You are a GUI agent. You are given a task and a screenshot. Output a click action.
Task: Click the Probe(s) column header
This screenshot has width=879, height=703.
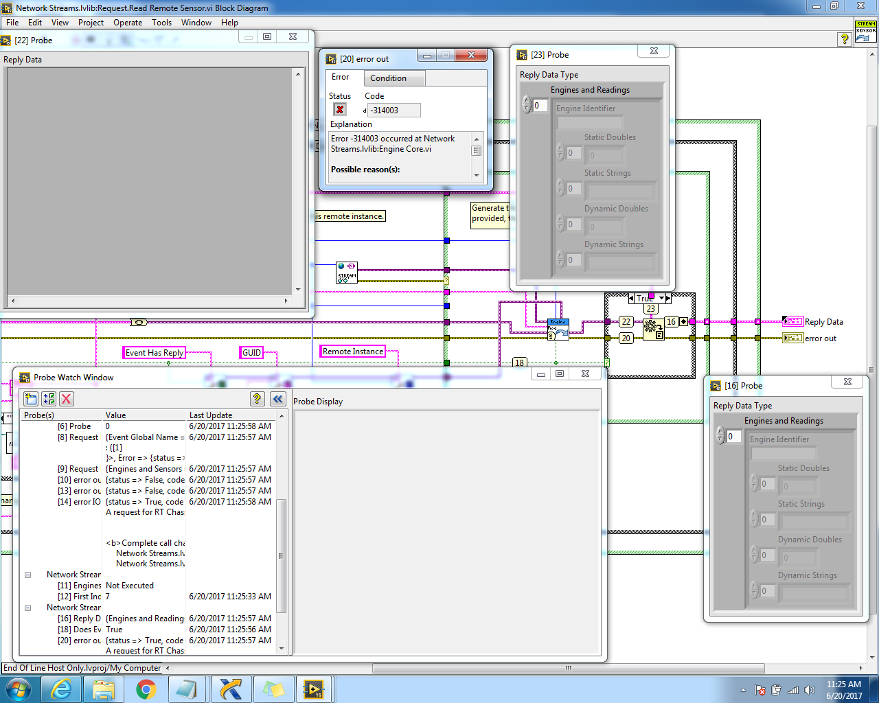point(62,415)
